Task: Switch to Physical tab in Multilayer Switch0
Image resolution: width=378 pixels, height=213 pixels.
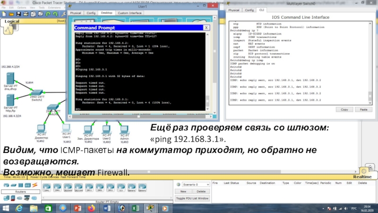Action: 233,10
